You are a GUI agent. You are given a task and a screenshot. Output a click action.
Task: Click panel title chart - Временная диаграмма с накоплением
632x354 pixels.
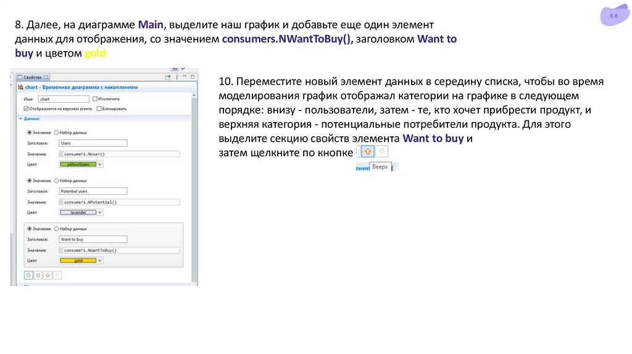(x=81, y=87)
